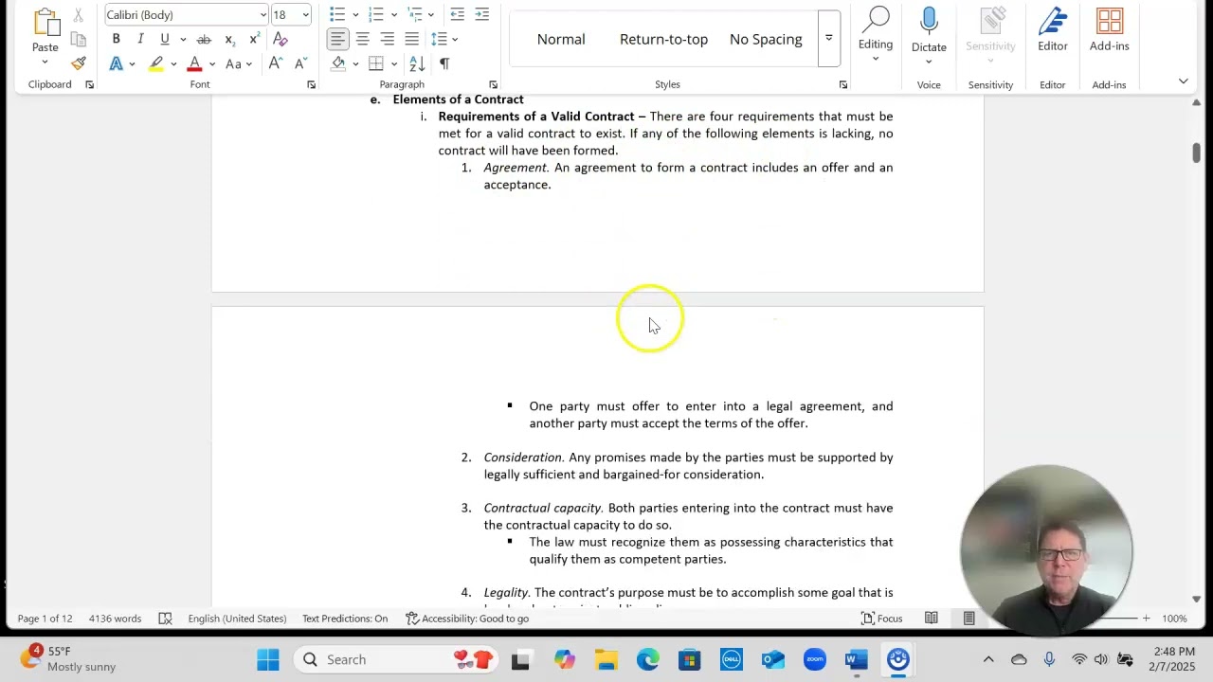Viewport: 1213px width, 682px height.
Task: Toggle align left
Action: (x=337, y=39)
